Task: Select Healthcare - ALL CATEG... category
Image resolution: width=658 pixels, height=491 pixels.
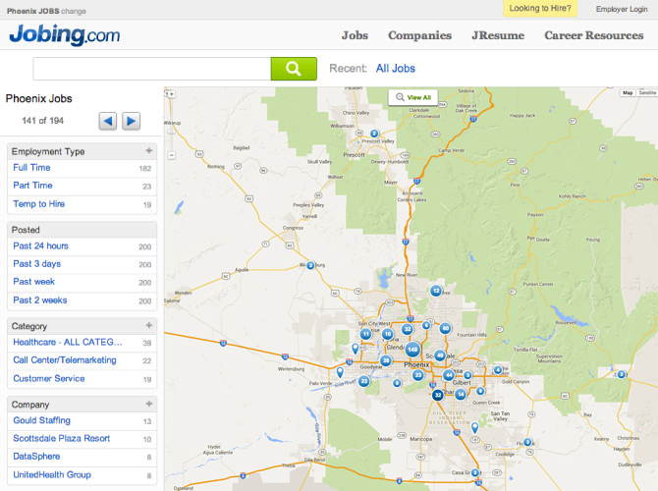Action: [68, 342]
